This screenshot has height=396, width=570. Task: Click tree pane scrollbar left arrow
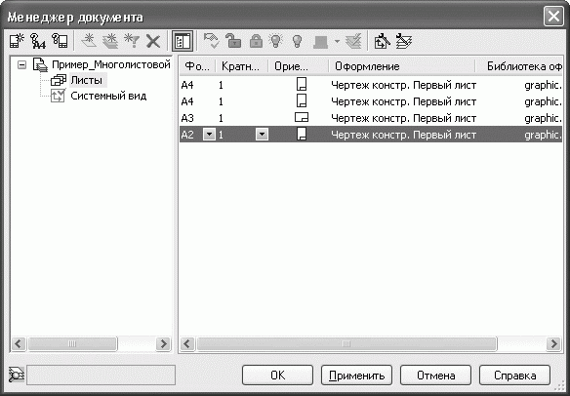click(19, 343)
